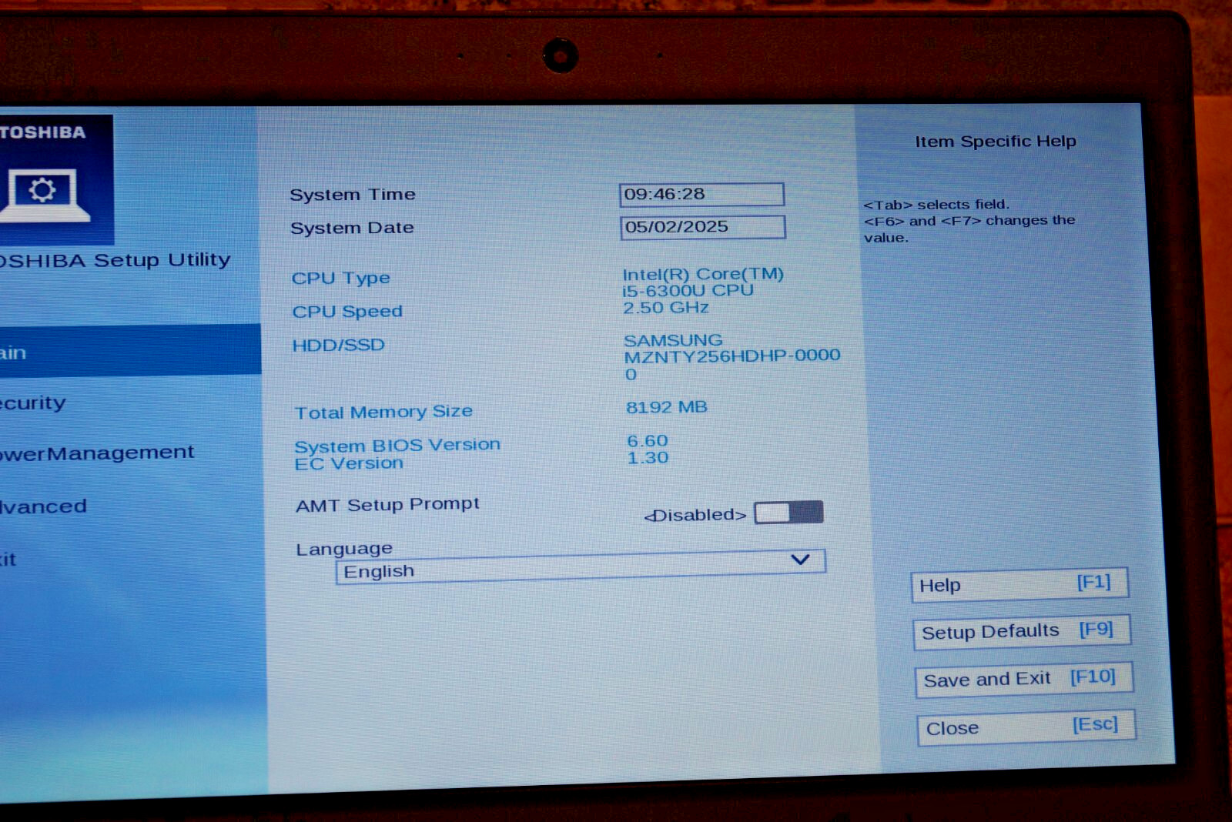The image size is (1232, 822).
Task: Click the EC version value 1.30
Action: coord(648,458)
